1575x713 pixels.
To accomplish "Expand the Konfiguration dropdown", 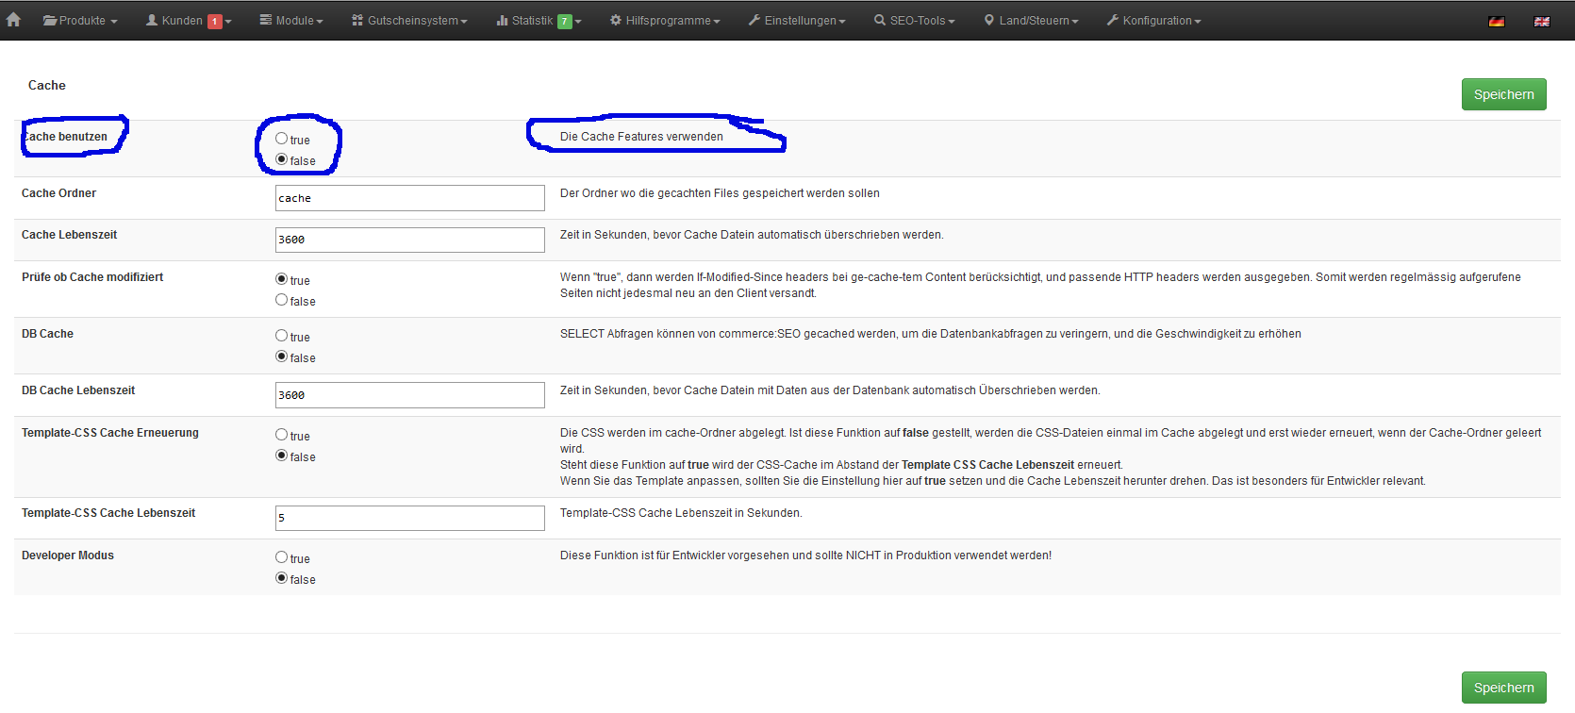I will [x=1153, y=21].
